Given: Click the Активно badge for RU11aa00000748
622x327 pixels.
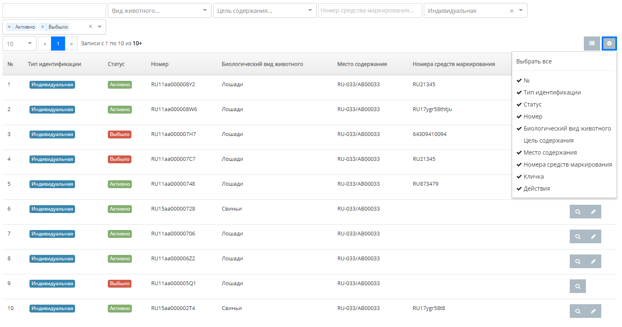Looking at the screenshot, I should click(120, 184).
